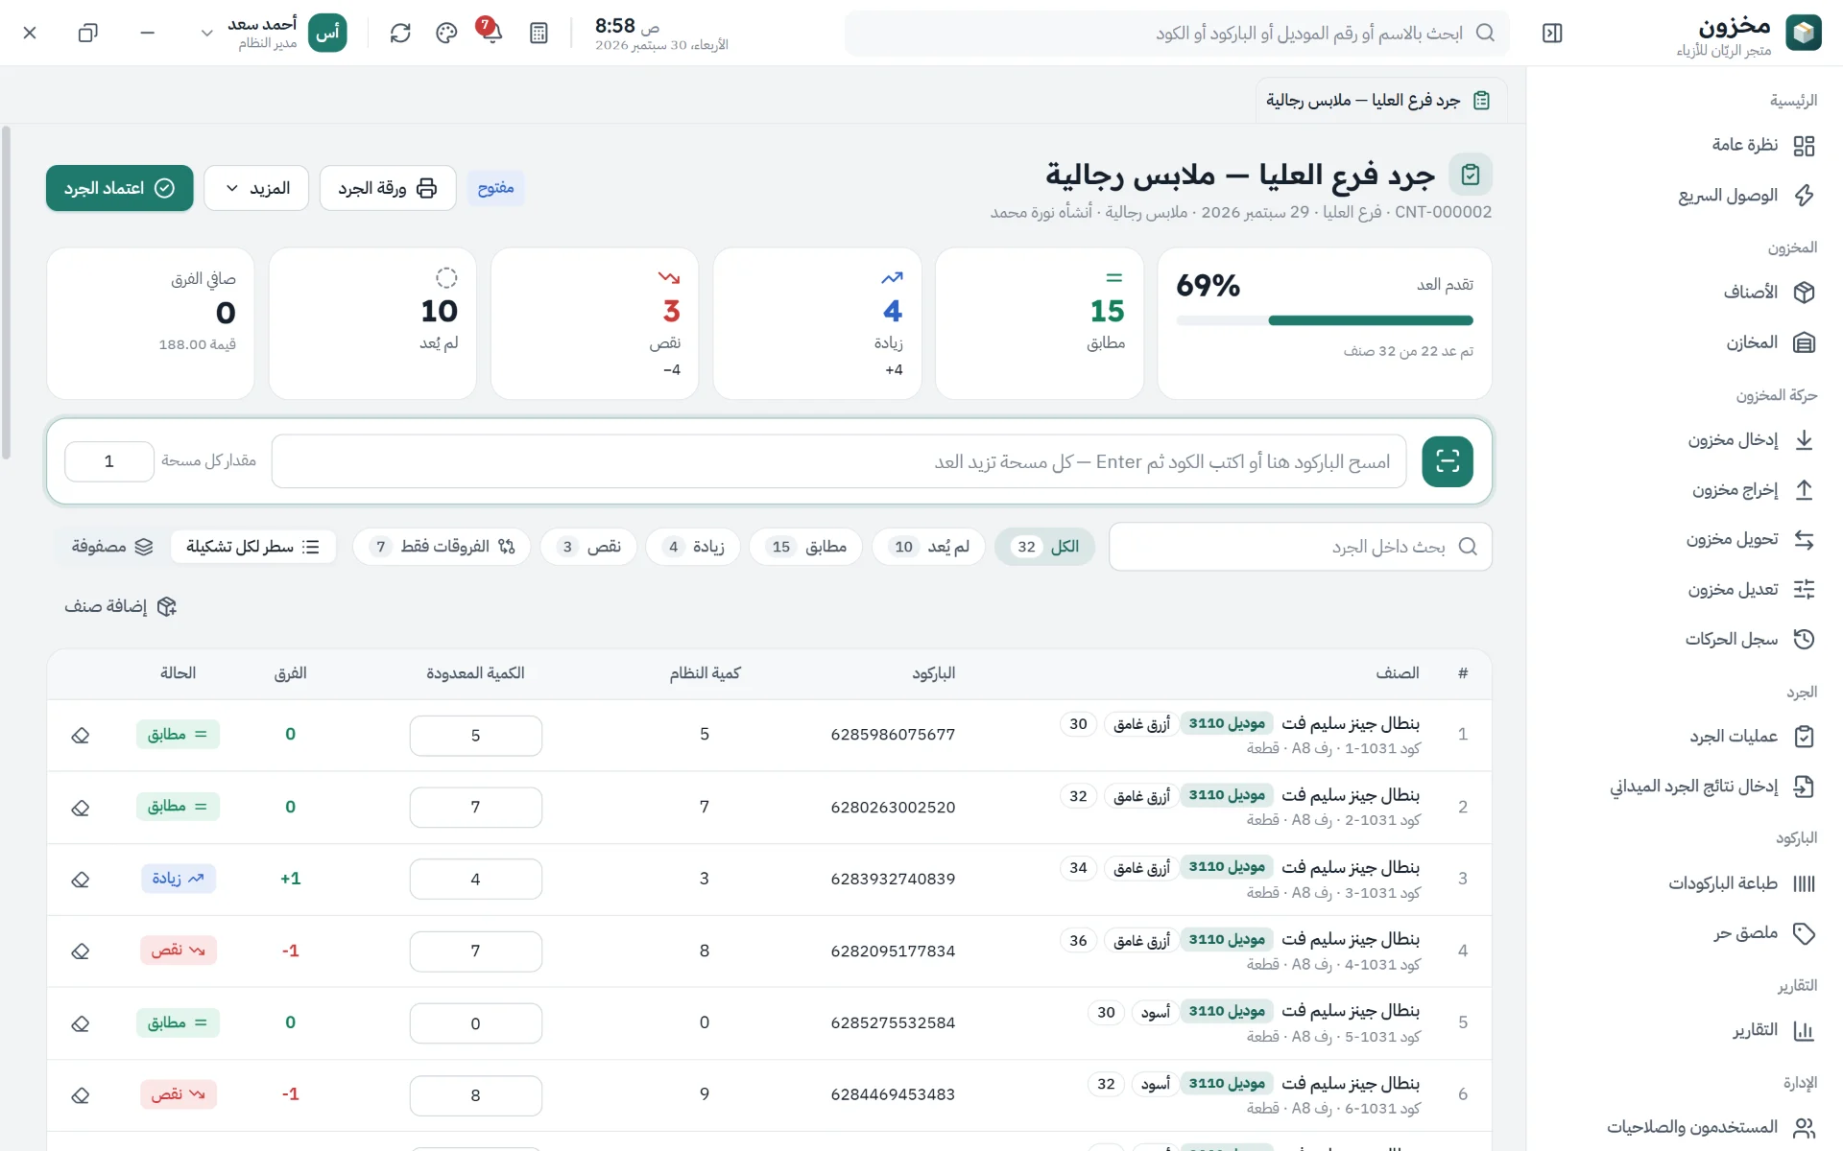Screen dimensions: 1843x1151
Task: Click the أس user avatar
Action: (x=327, y=34)
